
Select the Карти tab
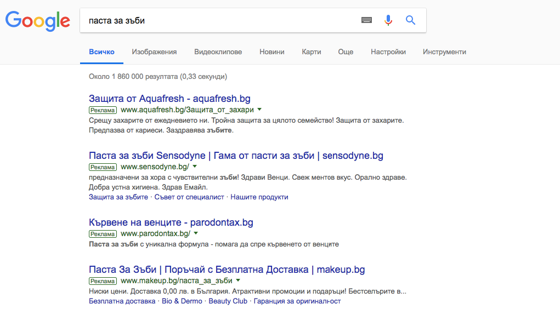coord(311,52)
